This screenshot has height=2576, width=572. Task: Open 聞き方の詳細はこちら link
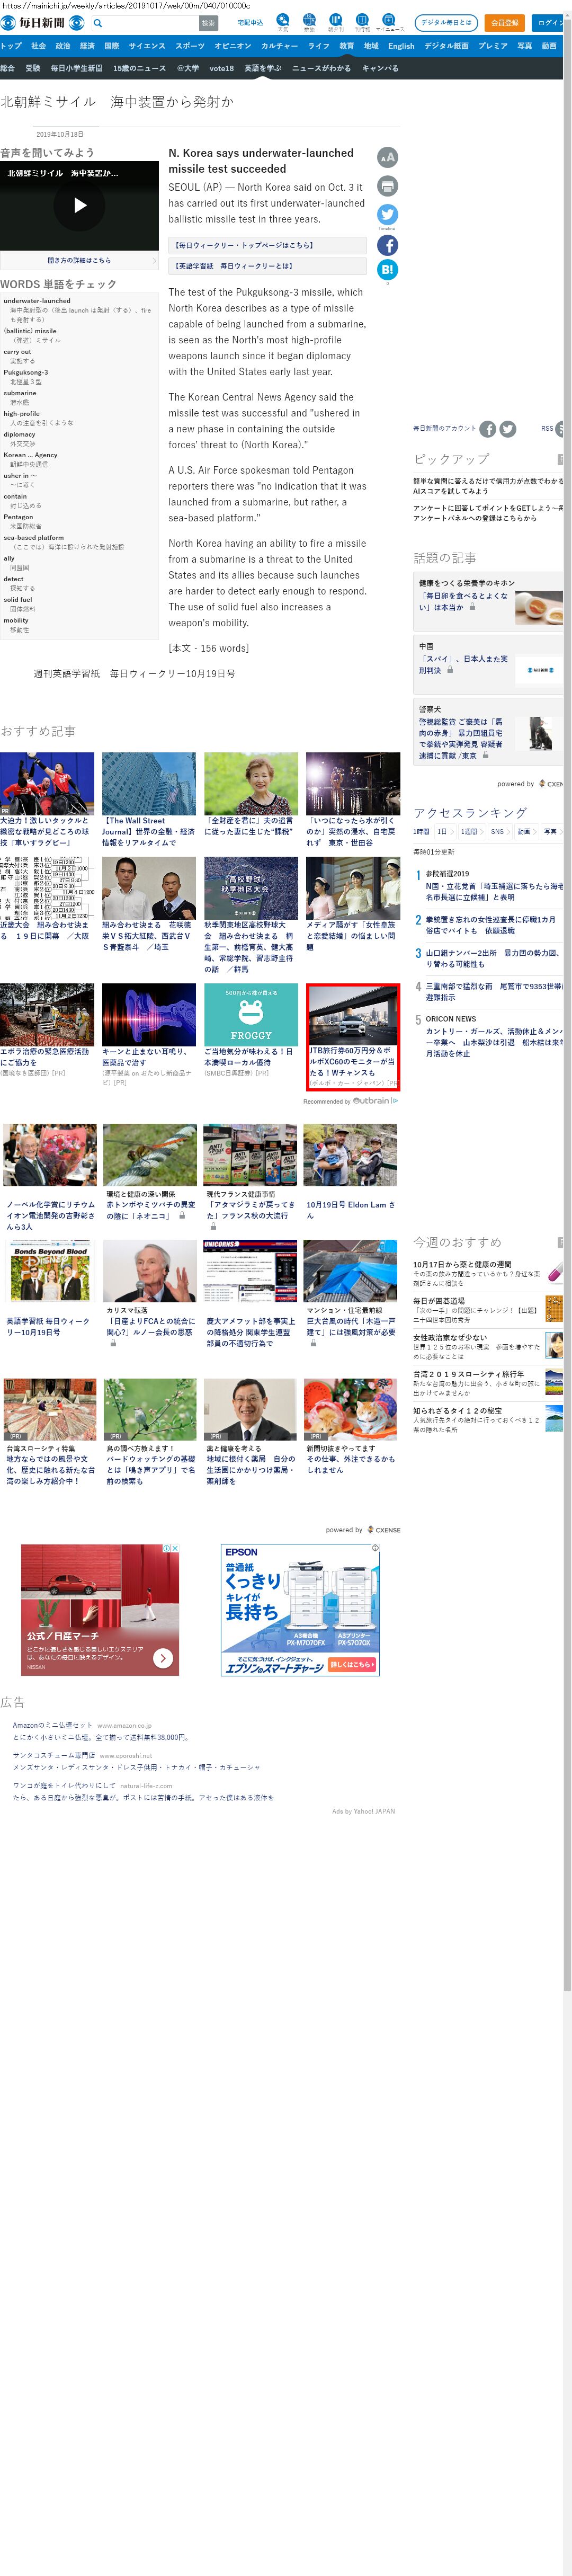click(79, 260)
